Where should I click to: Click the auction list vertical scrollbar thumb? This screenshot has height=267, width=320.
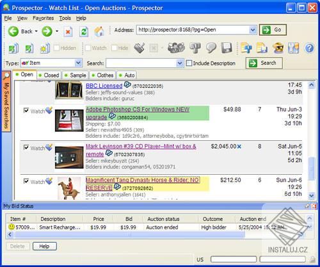pos(312,168)
